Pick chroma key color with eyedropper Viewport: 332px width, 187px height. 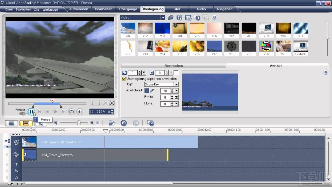click(x=152, y=91)
